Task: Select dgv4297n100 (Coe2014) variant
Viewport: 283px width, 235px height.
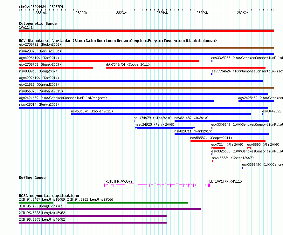Action: [x=141, y=81]
